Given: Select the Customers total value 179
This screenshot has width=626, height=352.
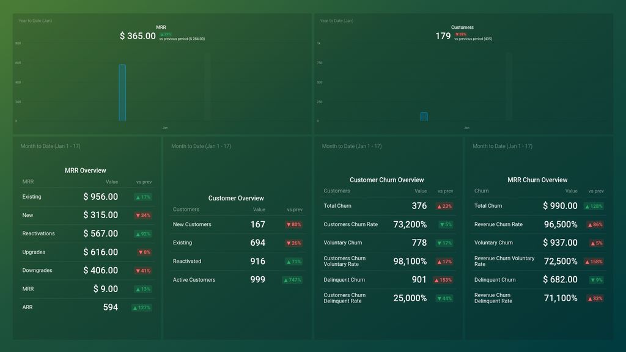Looking at the screenshot, I should (x=443, y=36).
